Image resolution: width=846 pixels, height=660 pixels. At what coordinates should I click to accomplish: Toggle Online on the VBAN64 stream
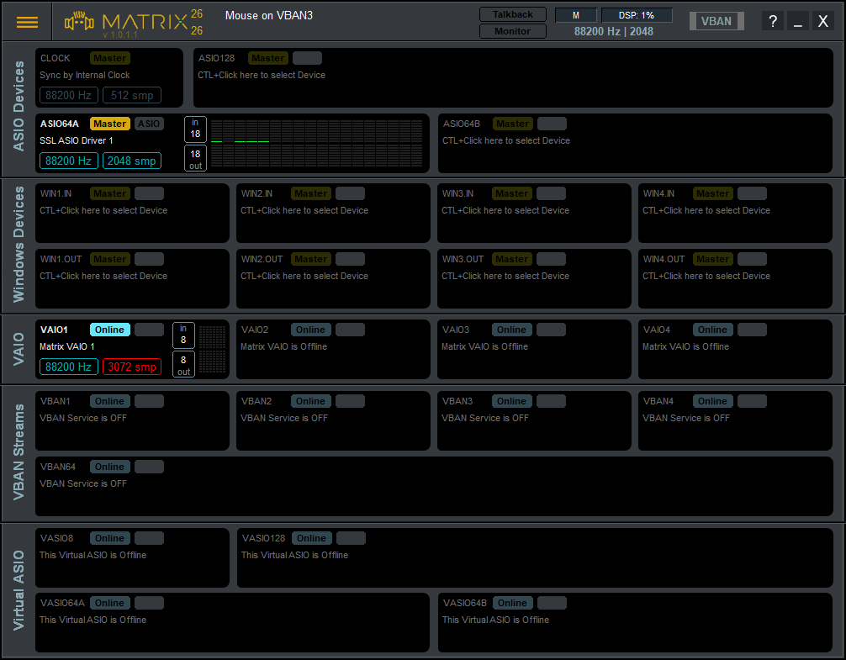pyautogui.click(x=109, y=466)
